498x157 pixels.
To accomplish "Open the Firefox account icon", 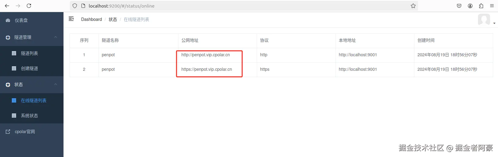I will [x=470, y=6].
